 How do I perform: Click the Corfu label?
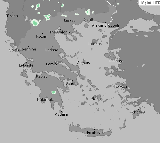coord(14,50)
